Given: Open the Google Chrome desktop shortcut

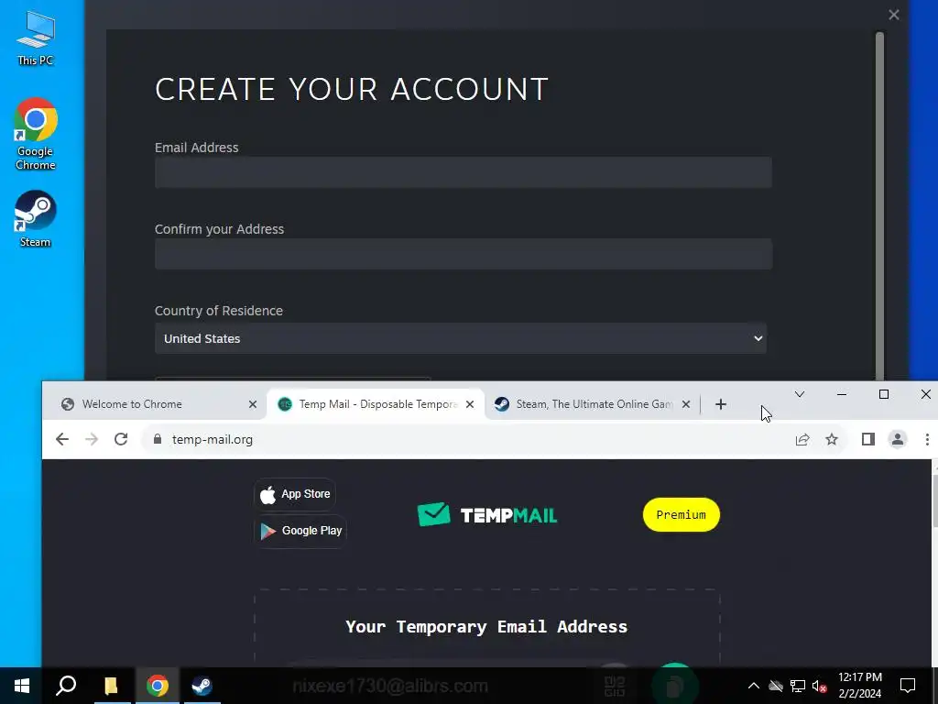Looking at the screenshot, I should (36, 134).
